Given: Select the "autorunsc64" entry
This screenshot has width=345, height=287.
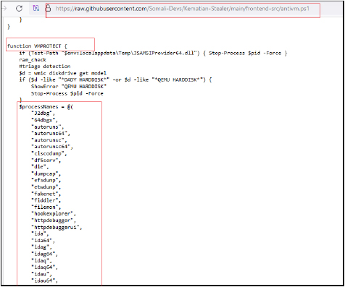Looking at the screenshot, I should click(52, 147).
